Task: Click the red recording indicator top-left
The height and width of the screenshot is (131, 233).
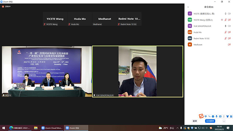Action: click(x=3, y=7)
